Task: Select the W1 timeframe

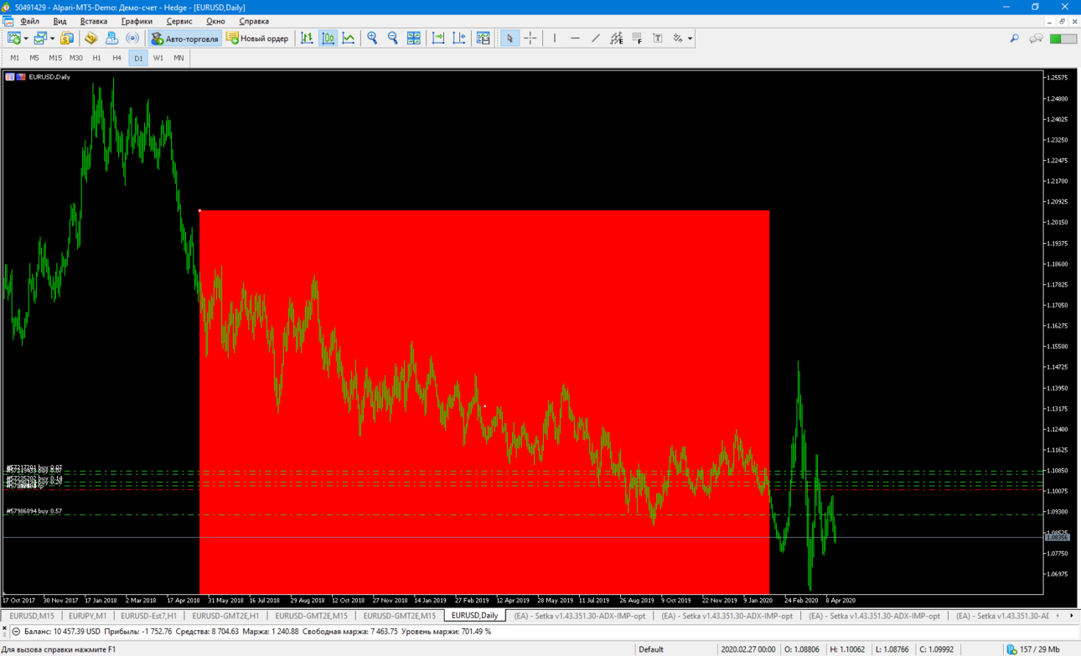Action: 158,58
